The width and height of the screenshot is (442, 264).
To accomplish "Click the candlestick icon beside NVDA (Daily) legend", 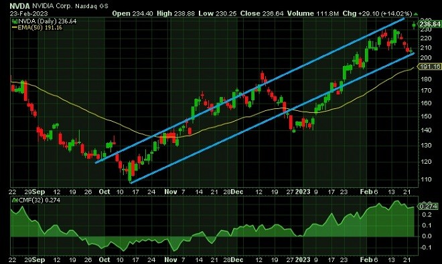I will tap(14, 21).
